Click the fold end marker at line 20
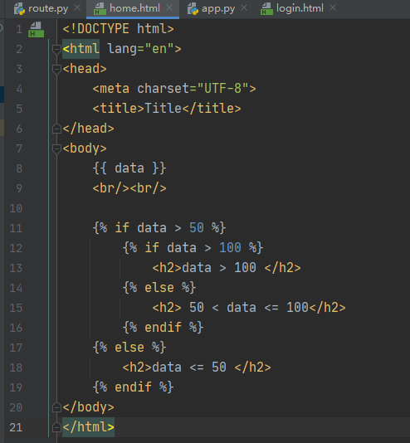410x443 pixels. (56, 407)
